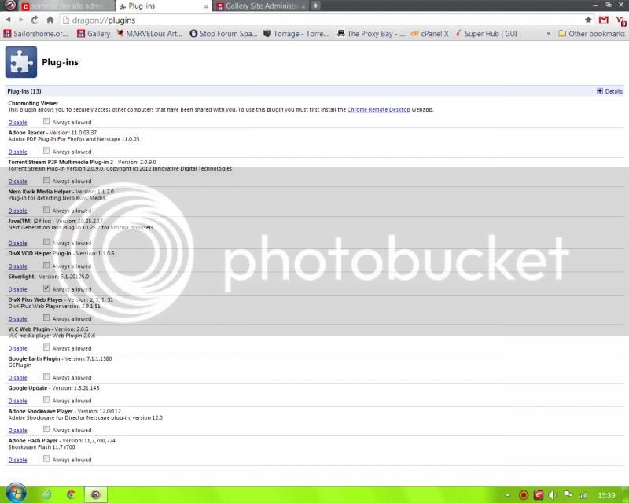The width and height of the screenshot is (629, 503).
Task: Open the Stop Forum Spa... bookmark
Action: coord(223,34)
